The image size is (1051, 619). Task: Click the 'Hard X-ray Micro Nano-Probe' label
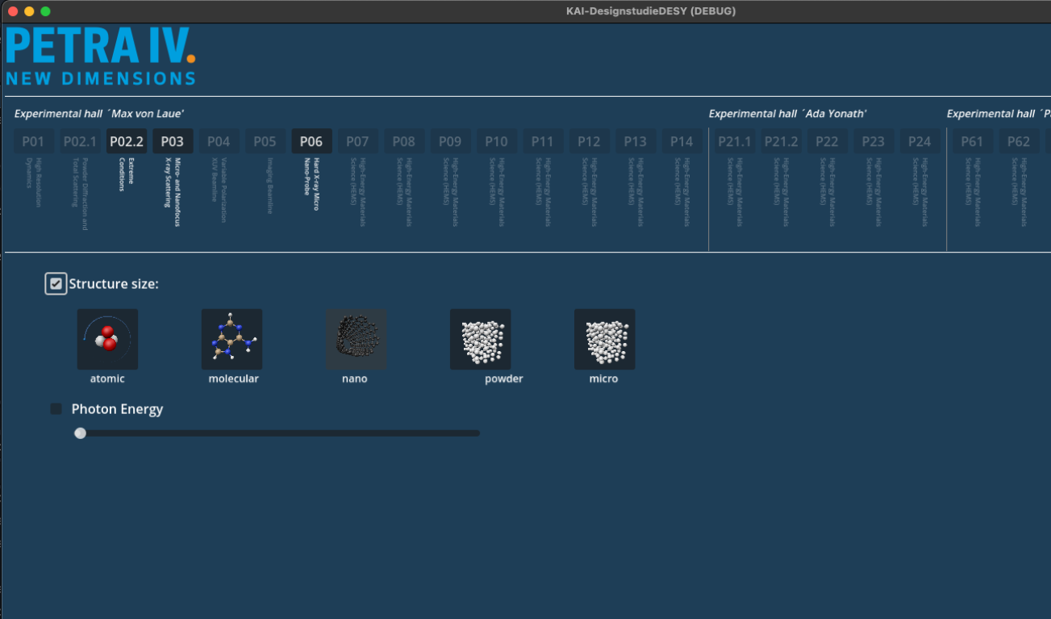point(311,185)
